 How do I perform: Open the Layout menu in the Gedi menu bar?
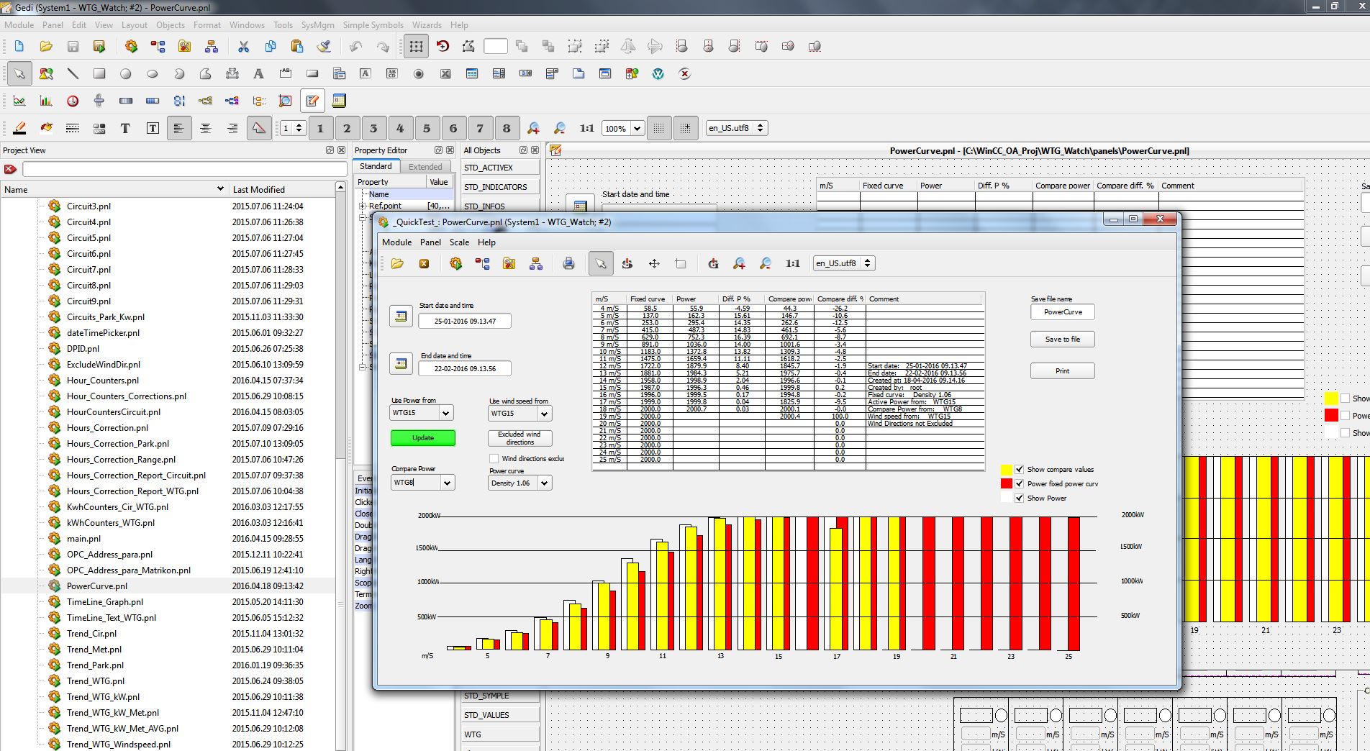click(x=134, y=24)
